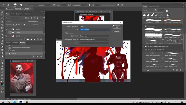Viewport: 186px width, 105px height.
Task: Open History panel flyout menu
Action: point(44,43)
